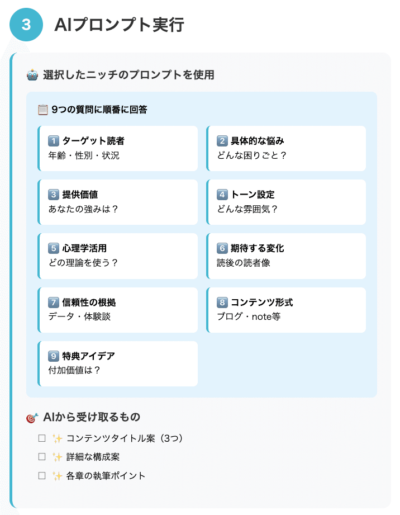This screenshot has height=515, width=400.
Task: Click the teal step 3 circle badge
Action: (26, 25)
